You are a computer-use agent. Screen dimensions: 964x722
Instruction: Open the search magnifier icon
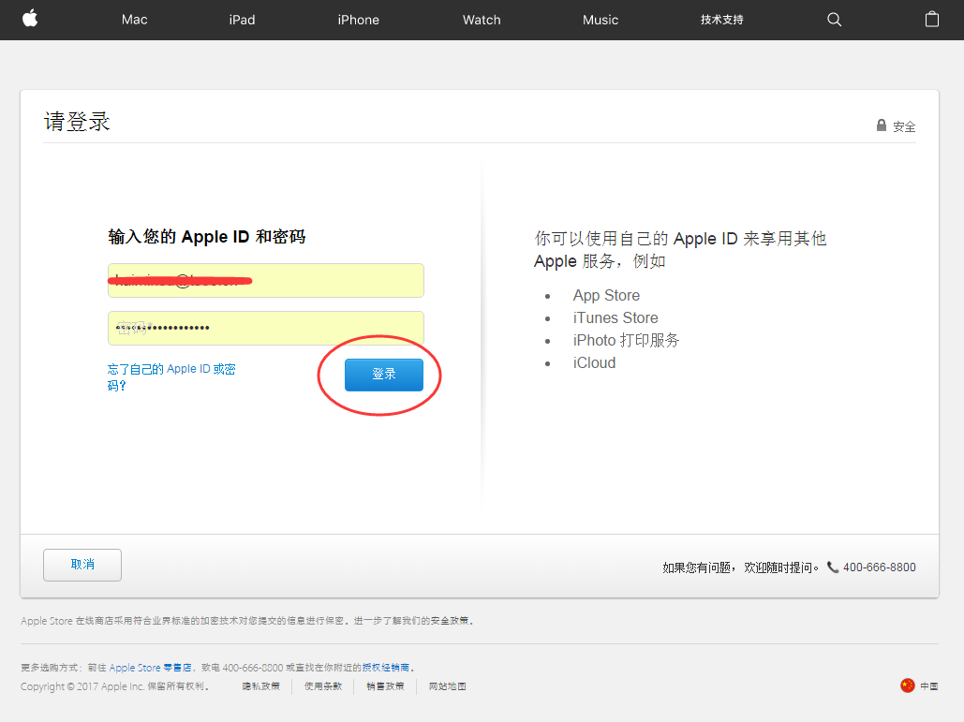click(834, 20)
